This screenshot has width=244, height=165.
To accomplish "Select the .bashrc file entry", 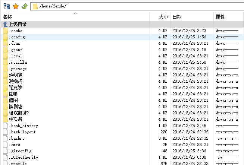I will pyautogui.click(x=17, y=138).
